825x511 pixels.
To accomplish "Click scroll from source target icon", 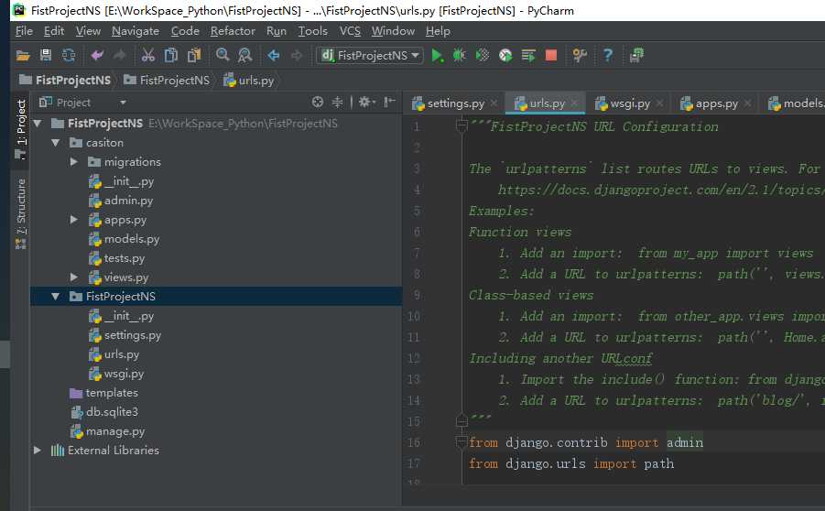I will tap(317, 102).
